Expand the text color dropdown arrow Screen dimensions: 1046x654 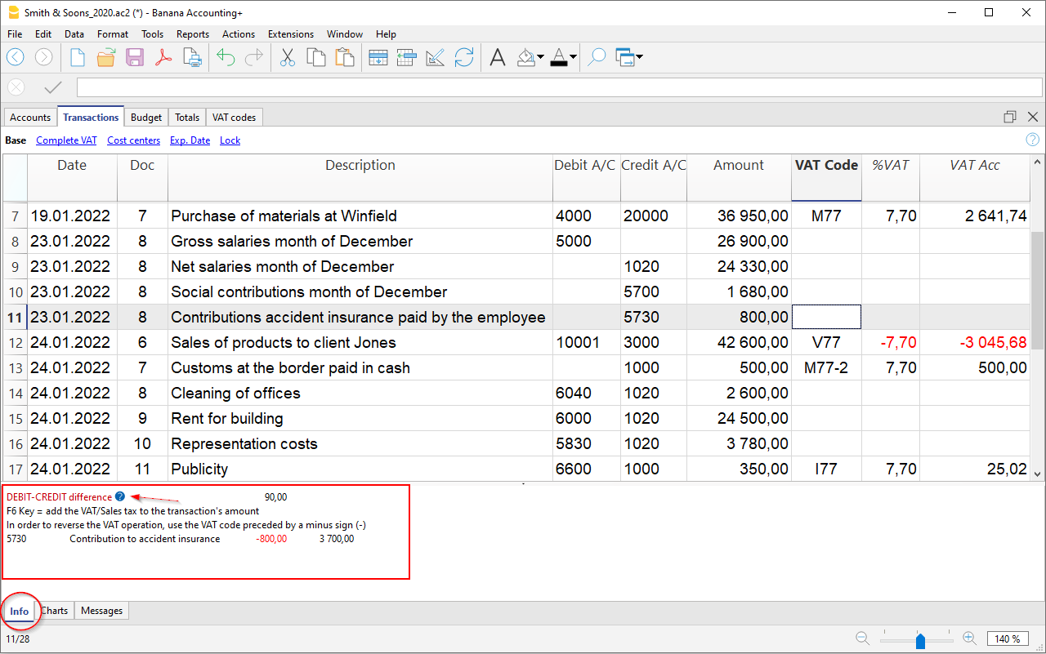(573, 57)
